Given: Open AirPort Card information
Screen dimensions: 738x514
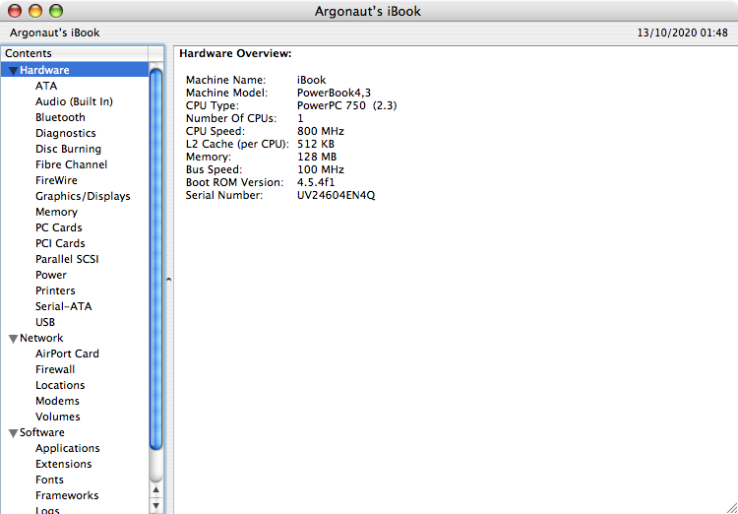Looking at the screenshot, I should 67,353.
